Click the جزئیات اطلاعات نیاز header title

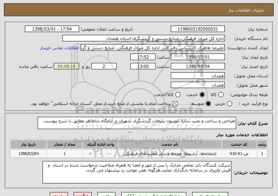[246, 10]
